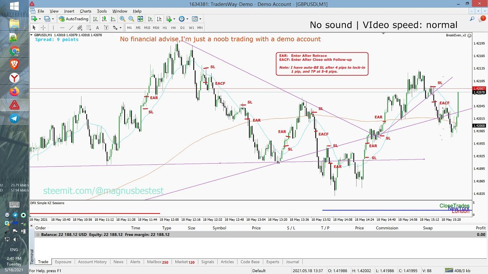Enable chart auto scroll
The image size is (488, 274).
(150, 19)
